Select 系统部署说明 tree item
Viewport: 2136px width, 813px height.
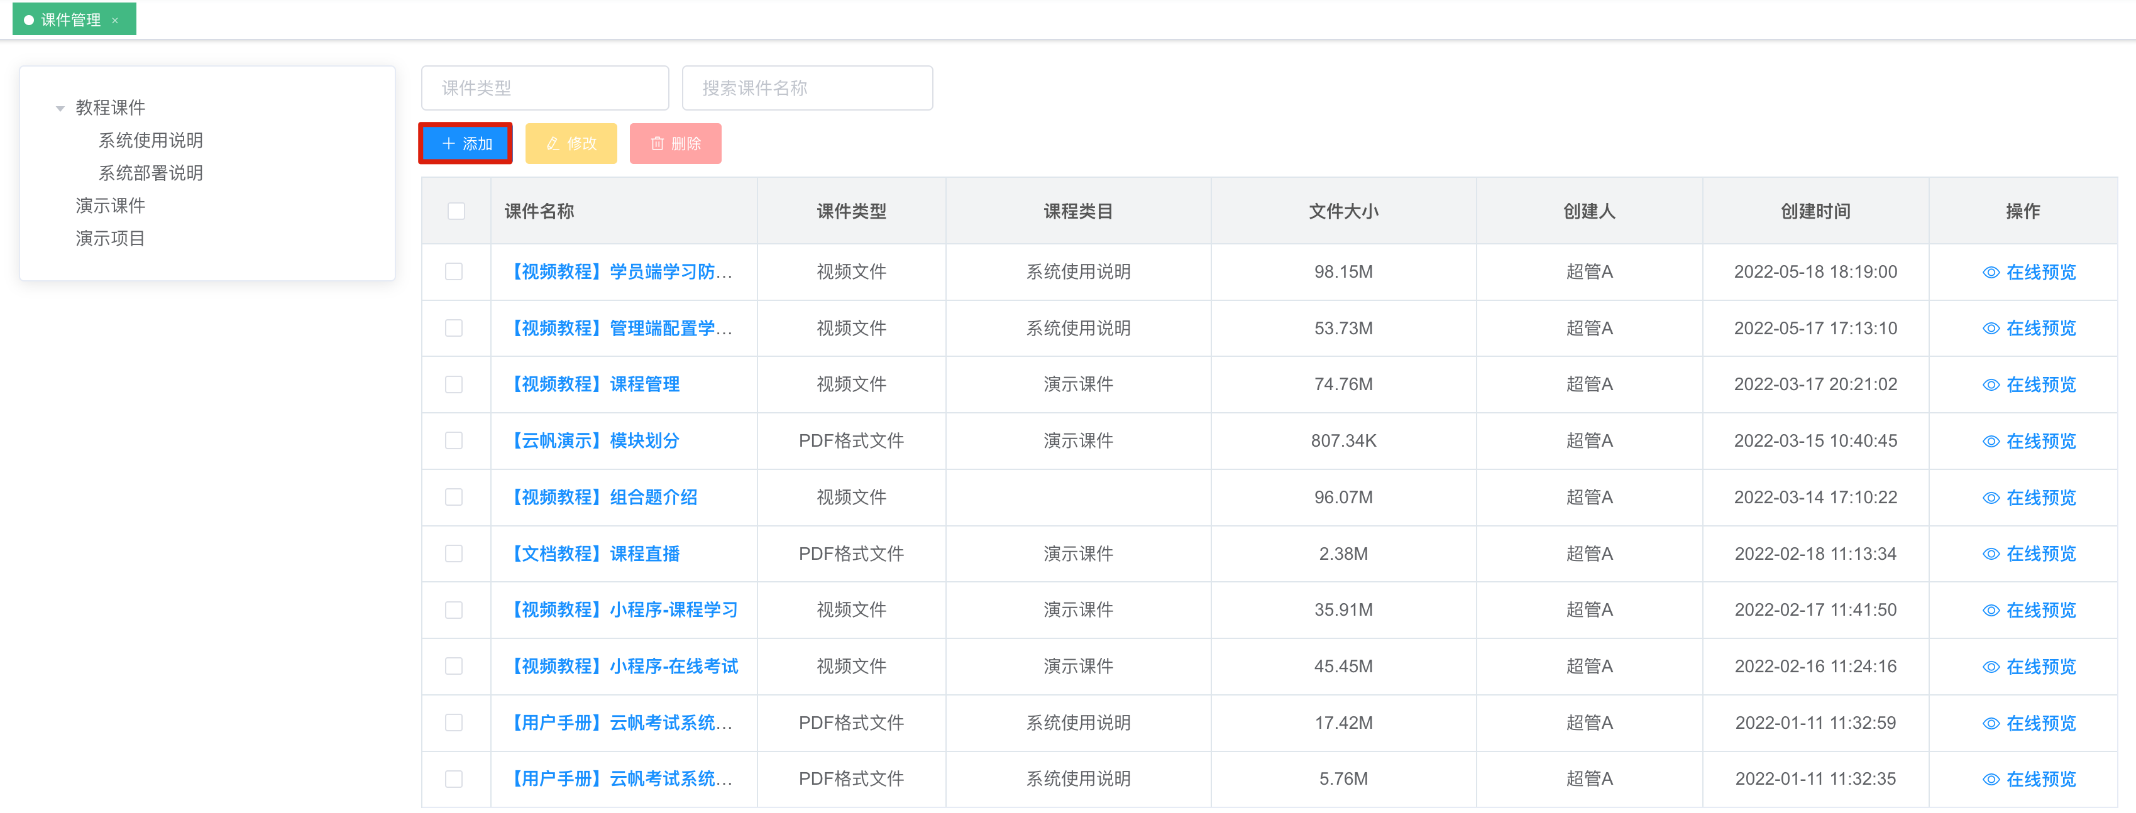coord(150,172)
